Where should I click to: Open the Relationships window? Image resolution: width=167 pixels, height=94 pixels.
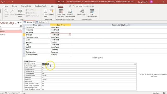pyautogui.click(x=82, y=12)
